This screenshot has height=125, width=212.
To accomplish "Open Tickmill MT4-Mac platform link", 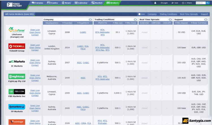I will click(x=100, y=50).
